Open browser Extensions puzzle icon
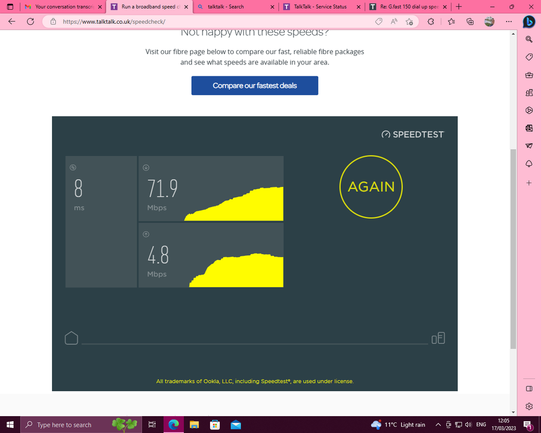This screenshot has width=541, height=433. [431, 22]
